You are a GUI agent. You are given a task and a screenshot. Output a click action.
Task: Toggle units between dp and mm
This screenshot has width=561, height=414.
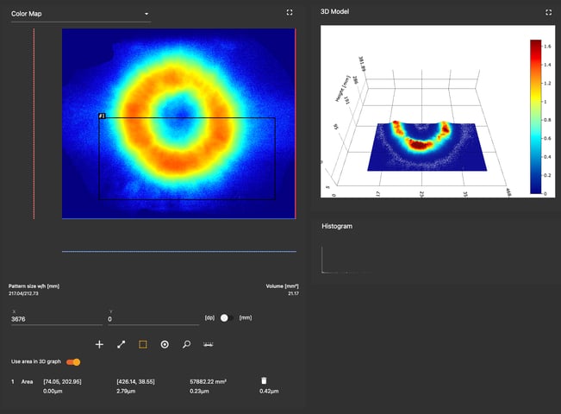coord(226,318)
